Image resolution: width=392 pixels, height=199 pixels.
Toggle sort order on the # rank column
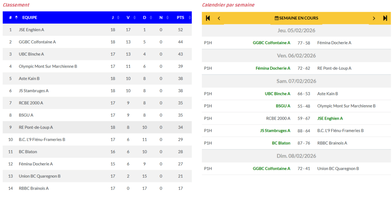click(16, 18)
